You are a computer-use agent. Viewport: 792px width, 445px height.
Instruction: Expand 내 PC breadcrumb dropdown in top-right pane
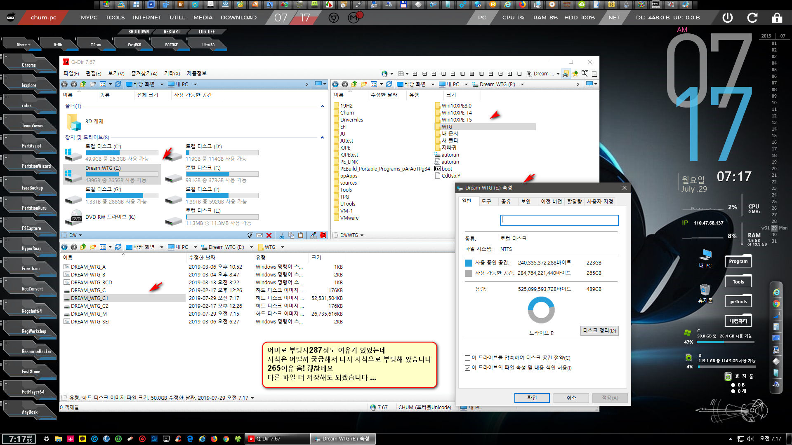click(x=466, y=84)
